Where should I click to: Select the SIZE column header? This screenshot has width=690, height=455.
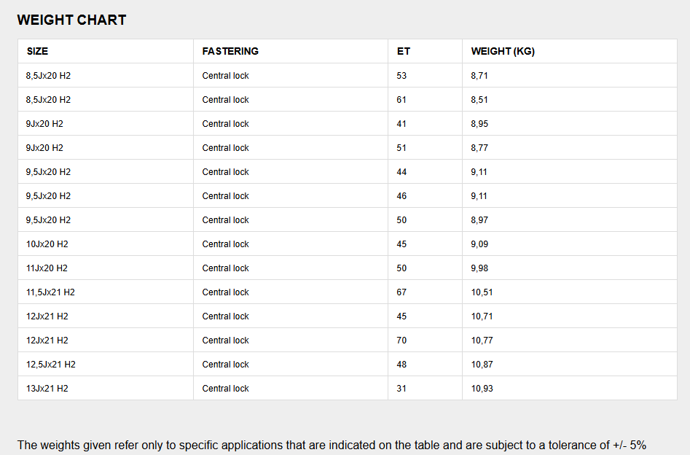[x=37, y=51]
